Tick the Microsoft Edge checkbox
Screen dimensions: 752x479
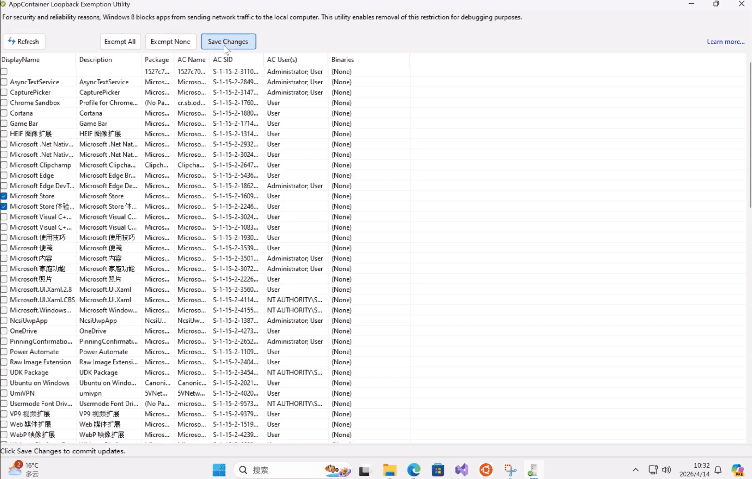4,175
